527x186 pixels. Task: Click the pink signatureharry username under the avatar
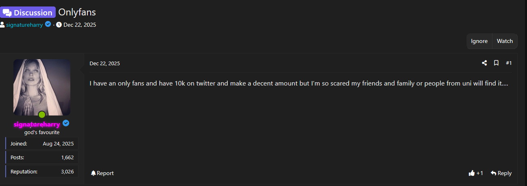coord(37,124)
